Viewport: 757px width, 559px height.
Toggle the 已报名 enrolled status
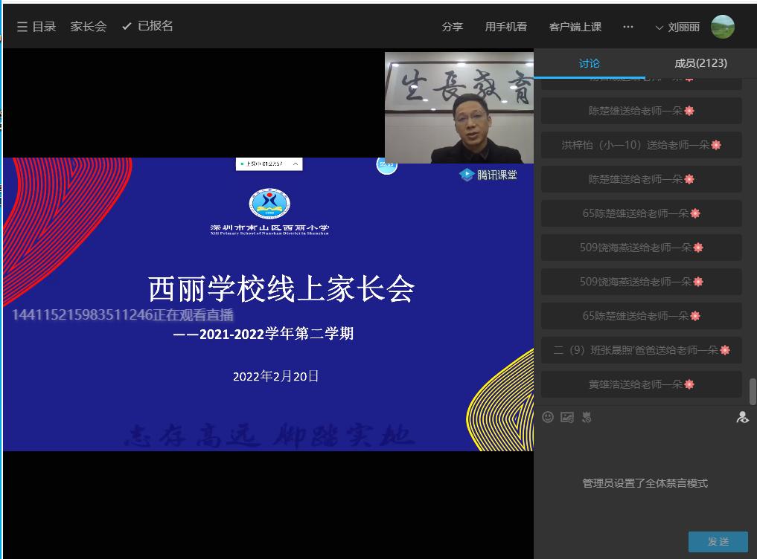[147, 26]
